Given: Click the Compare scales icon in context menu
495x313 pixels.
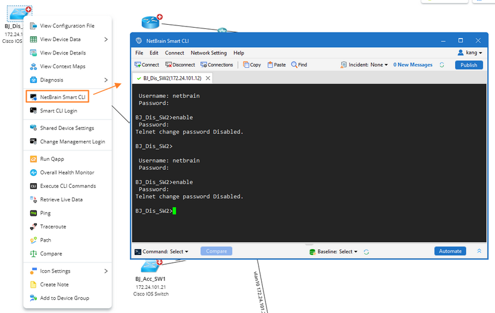Looking at the screenshot, I should pyautogui.click(x=33, y=254).
